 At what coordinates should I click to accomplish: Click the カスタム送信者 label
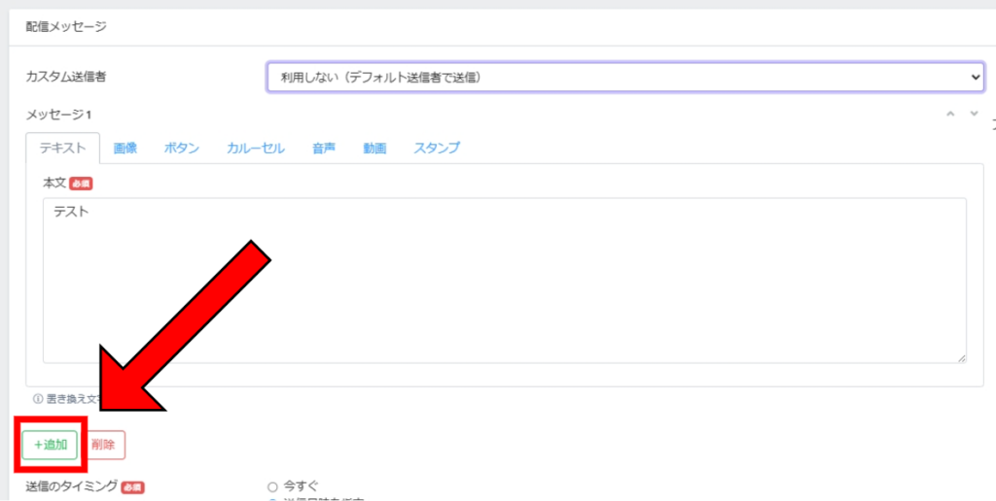click(x=66, y=77)
